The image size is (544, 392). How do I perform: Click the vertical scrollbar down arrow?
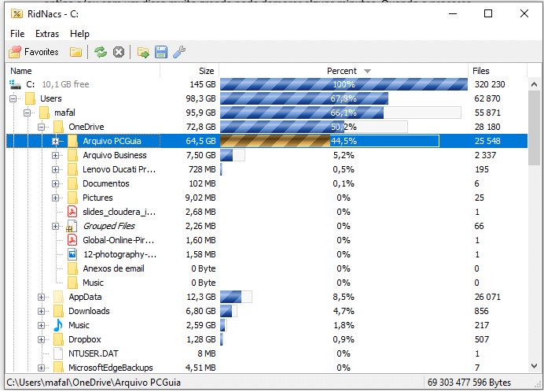[535, 365]
